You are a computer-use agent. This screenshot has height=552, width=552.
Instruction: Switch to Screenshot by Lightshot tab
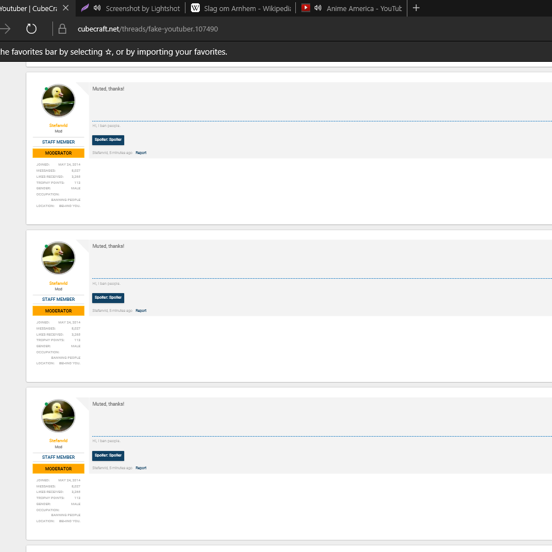point(130,8)
